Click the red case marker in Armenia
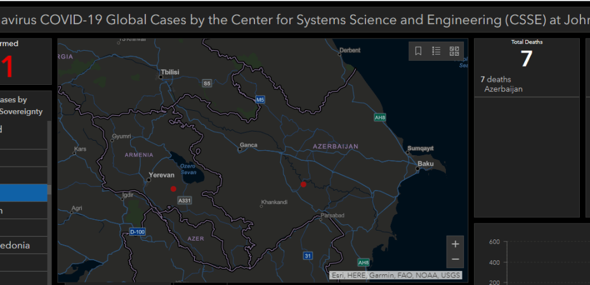 click(x=173, y=189)
